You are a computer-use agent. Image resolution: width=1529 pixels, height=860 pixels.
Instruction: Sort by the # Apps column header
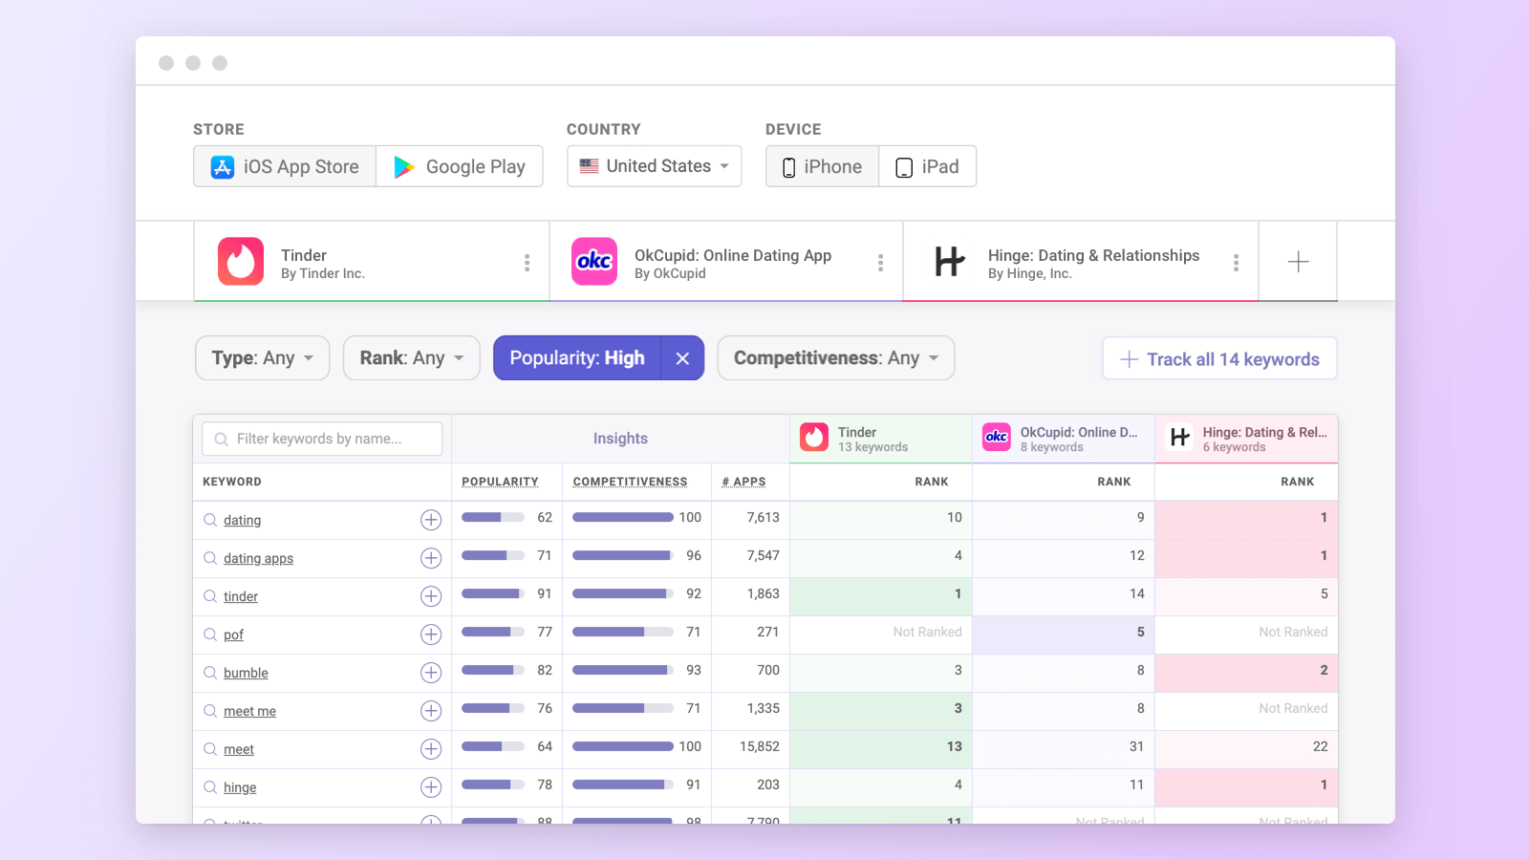(743, 482)
